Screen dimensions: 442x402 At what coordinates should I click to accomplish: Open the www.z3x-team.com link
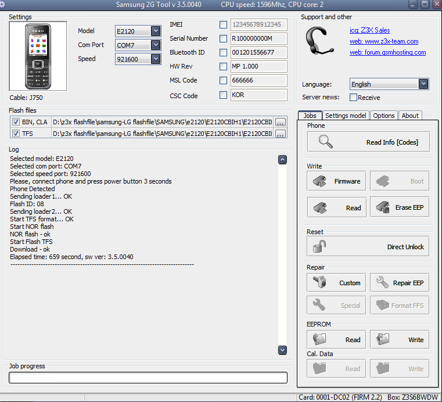pyautogui.click(x=384, y=41)
